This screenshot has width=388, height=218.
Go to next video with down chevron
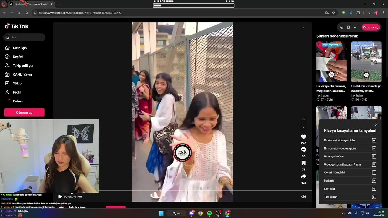303,127
